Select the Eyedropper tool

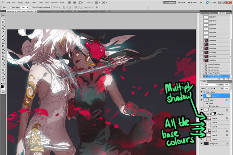(3, 32)
